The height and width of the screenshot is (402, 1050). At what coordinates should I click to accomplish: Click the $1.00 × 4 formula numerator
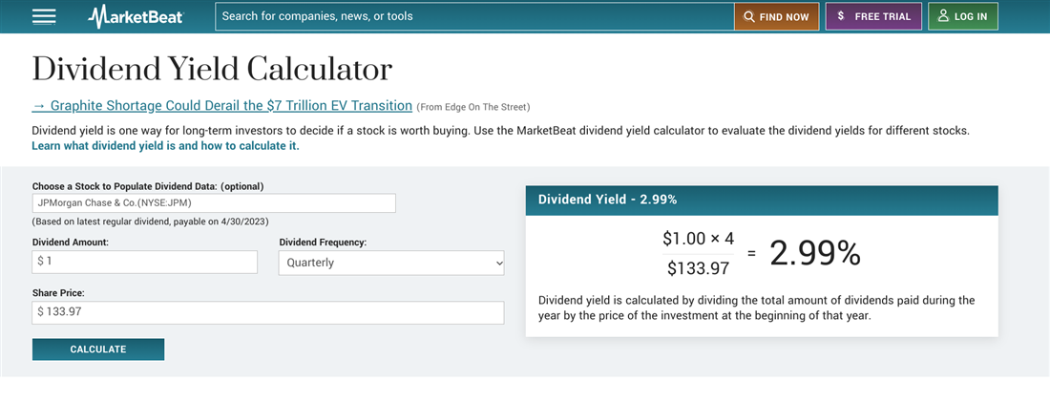(x=698, y=239)
